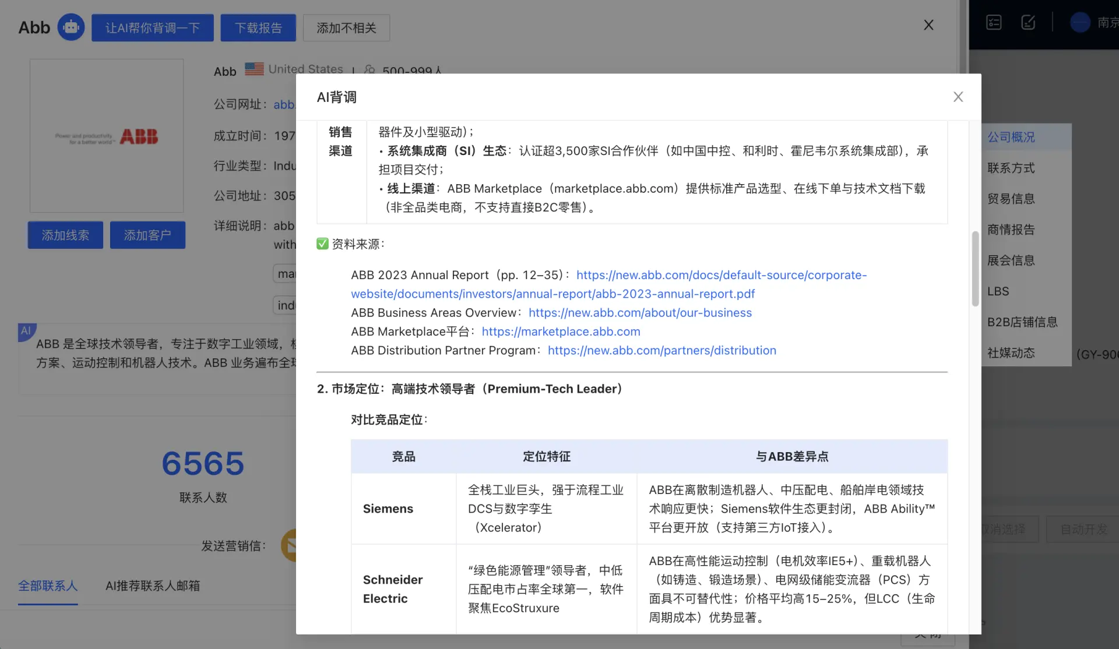Click the green checkmark beside 资料来源
Screen dimensions: 1119x649
tap(322, 244)
